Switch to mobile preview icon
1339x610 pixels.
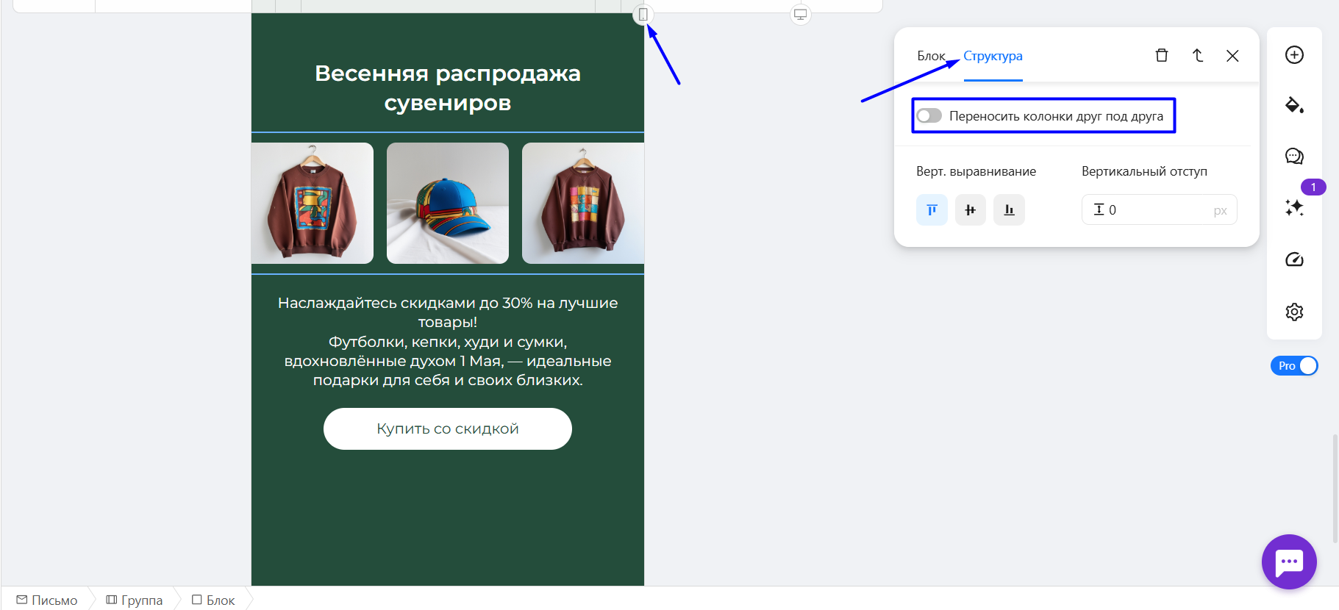point(643,15)
